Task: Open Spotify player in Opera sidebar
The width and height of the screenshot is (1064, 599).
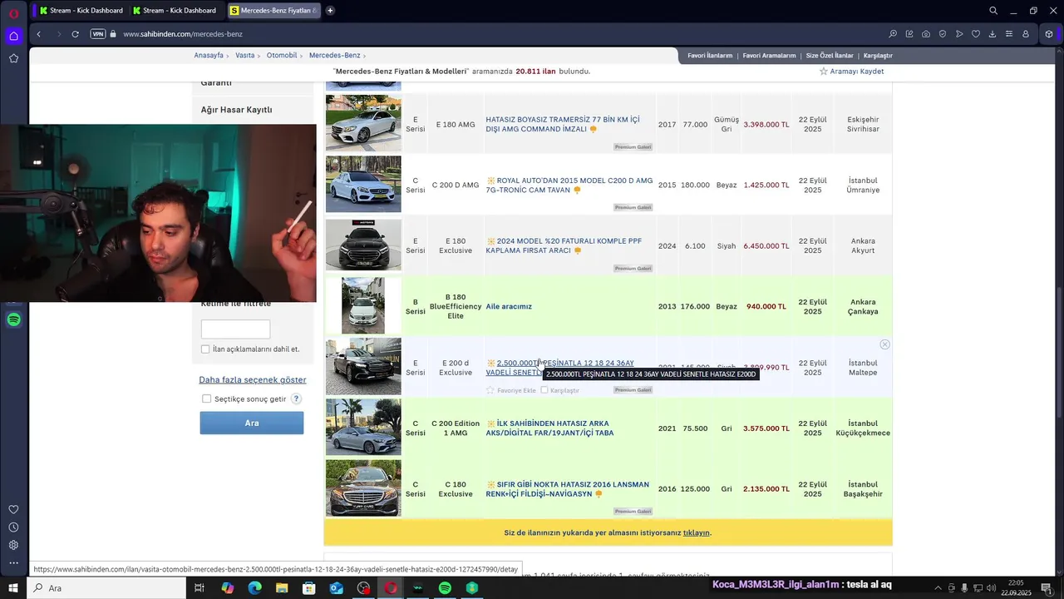Action: tap(13, 319)
